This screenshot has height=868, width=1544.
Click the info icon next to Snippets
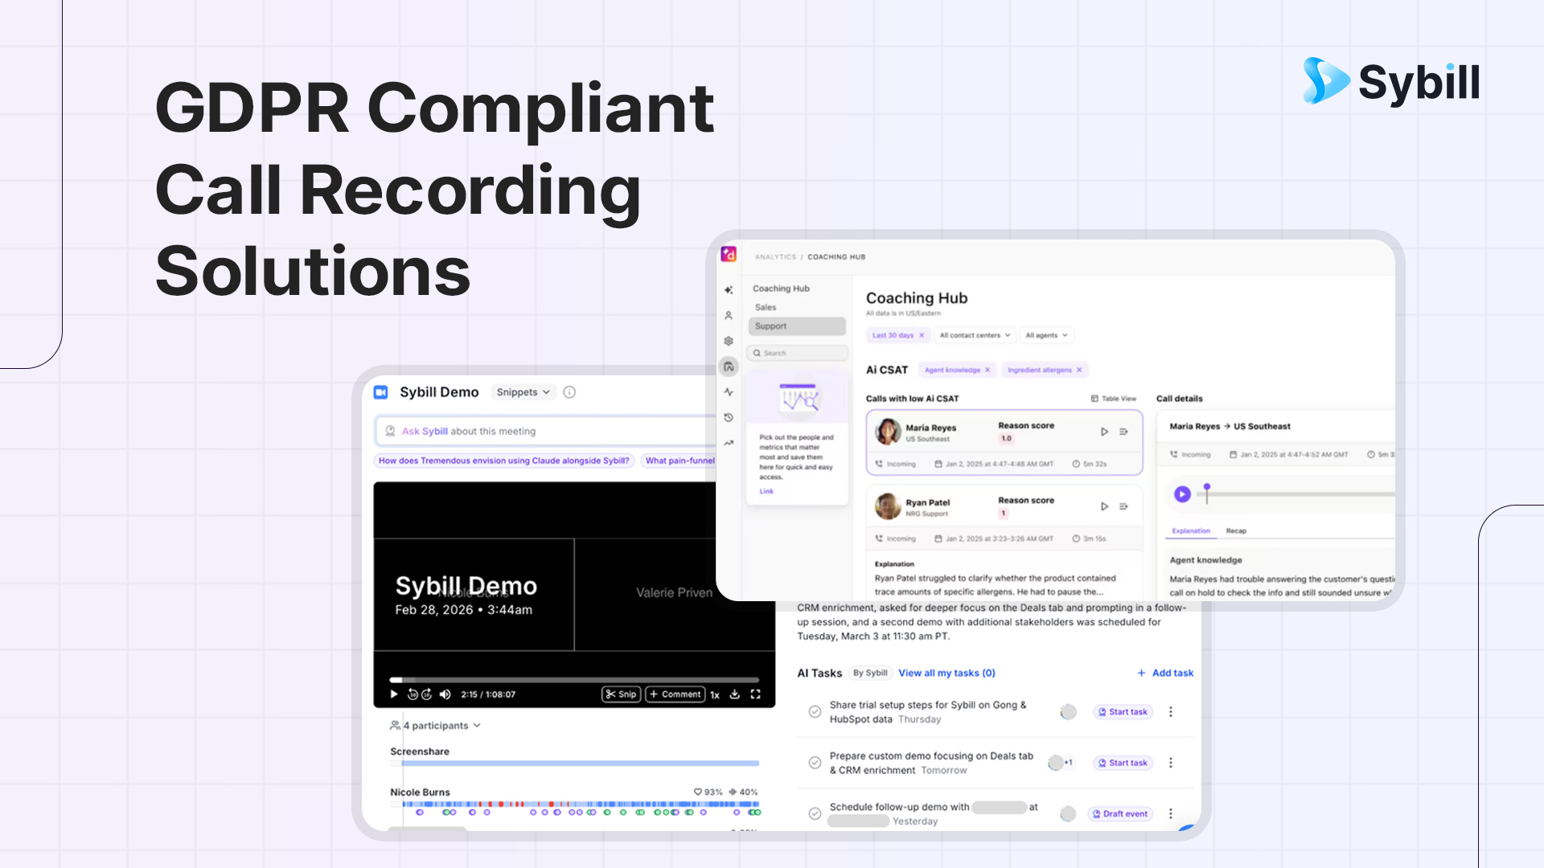point(569,392)
